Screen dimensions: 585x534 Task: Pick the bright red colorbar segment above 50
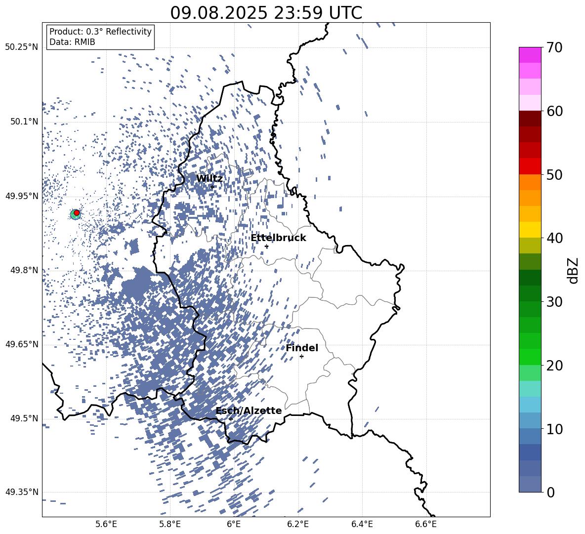click(530, 166)
